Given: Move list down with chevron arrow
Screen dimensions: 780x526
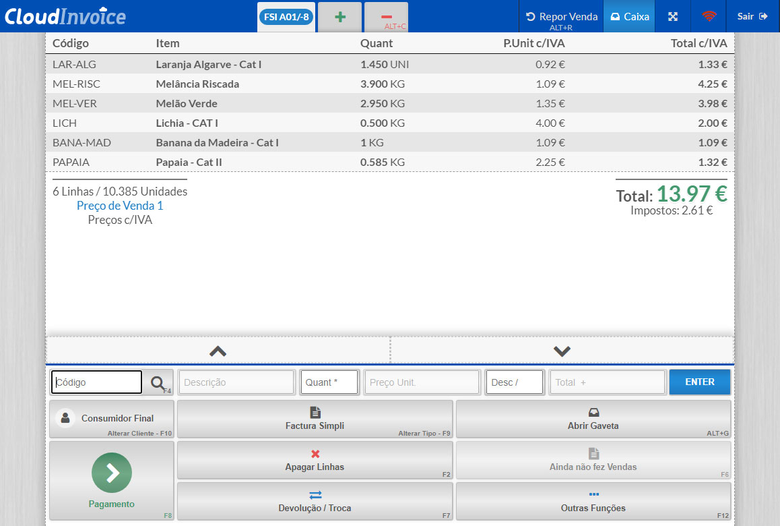Looking at the screenshot, I should (x=562, y=351).
